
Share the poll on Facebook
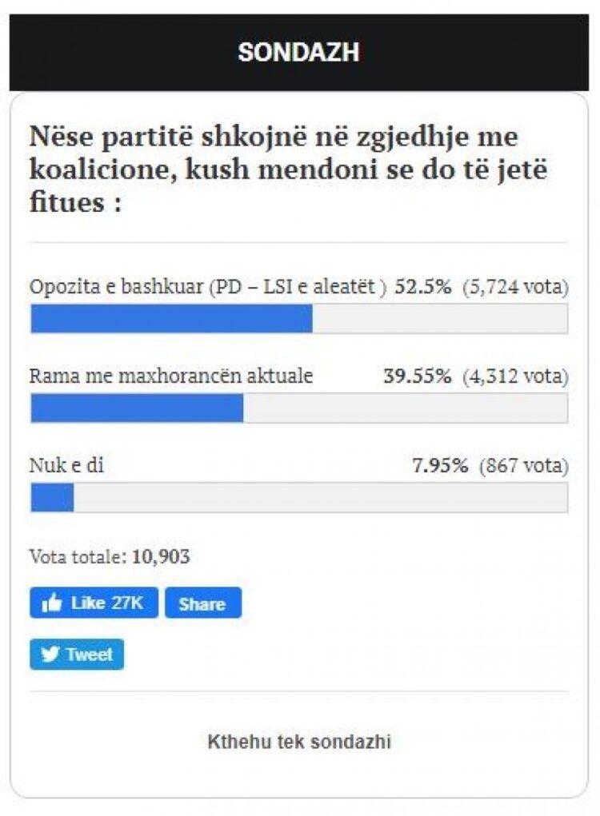point(203,603)
